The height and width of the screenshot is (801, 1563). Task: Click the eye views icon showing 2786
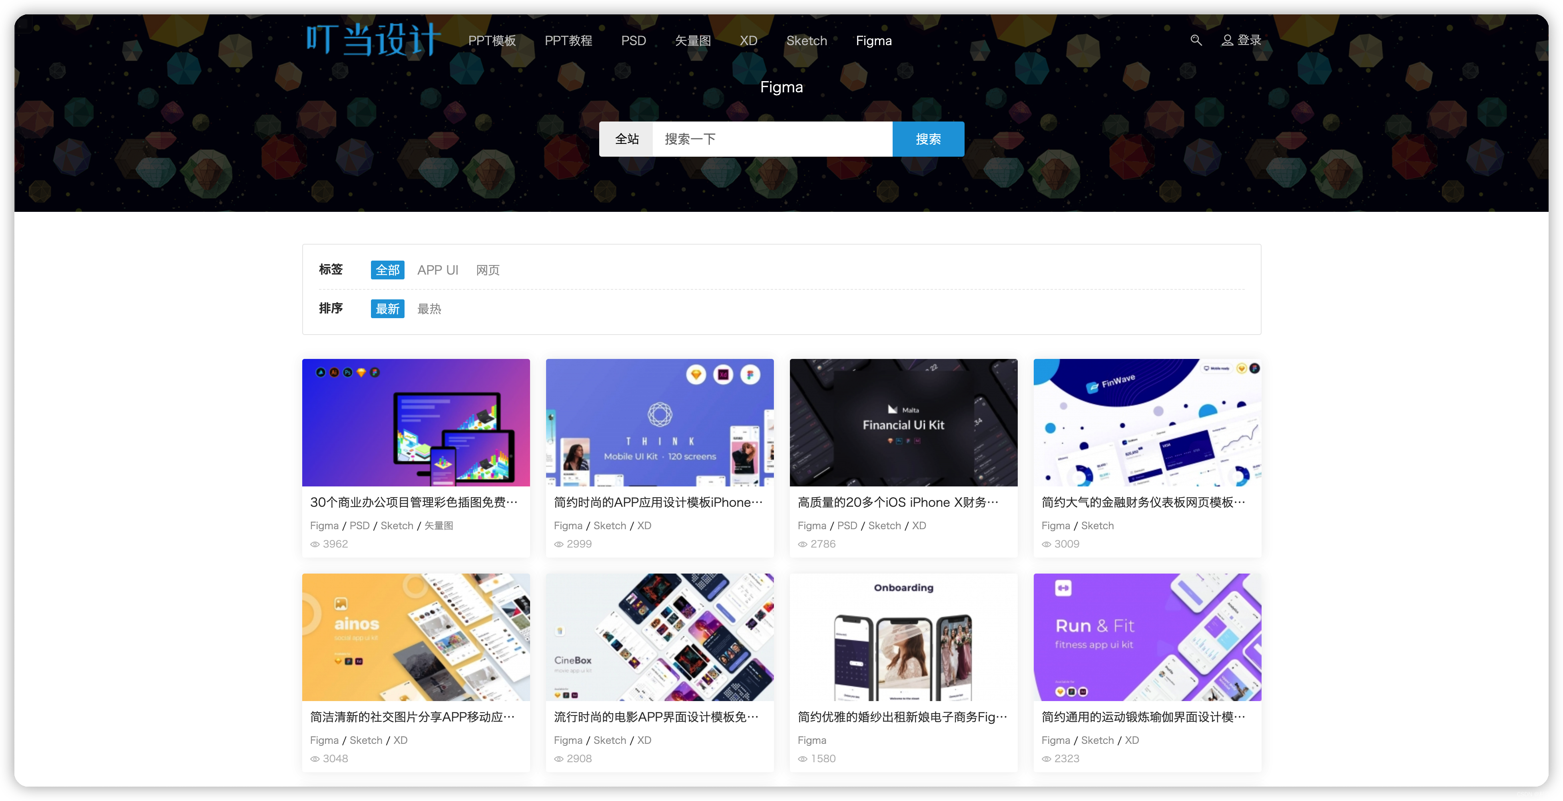pyautogui.click(x=802, y=544)
